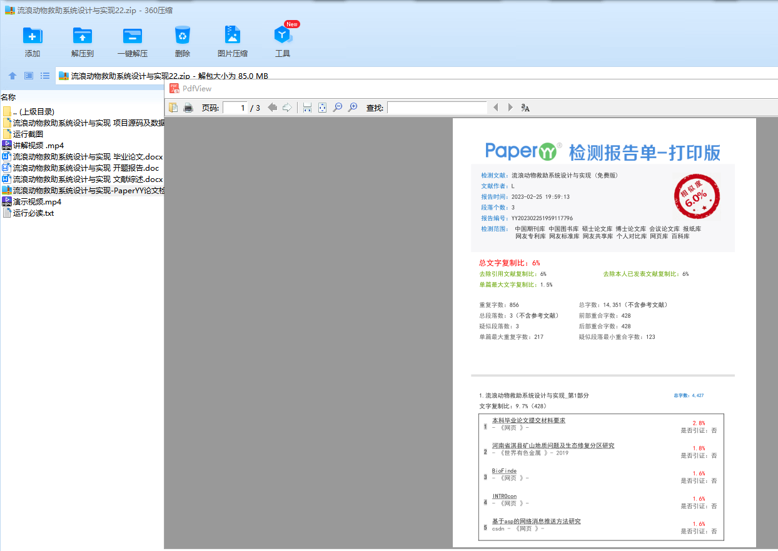Image resolution: width=778 pixels, height=551 pixels.
Task: Click the 添加 (Add) toolbar icon
Action: click(33, 36)
